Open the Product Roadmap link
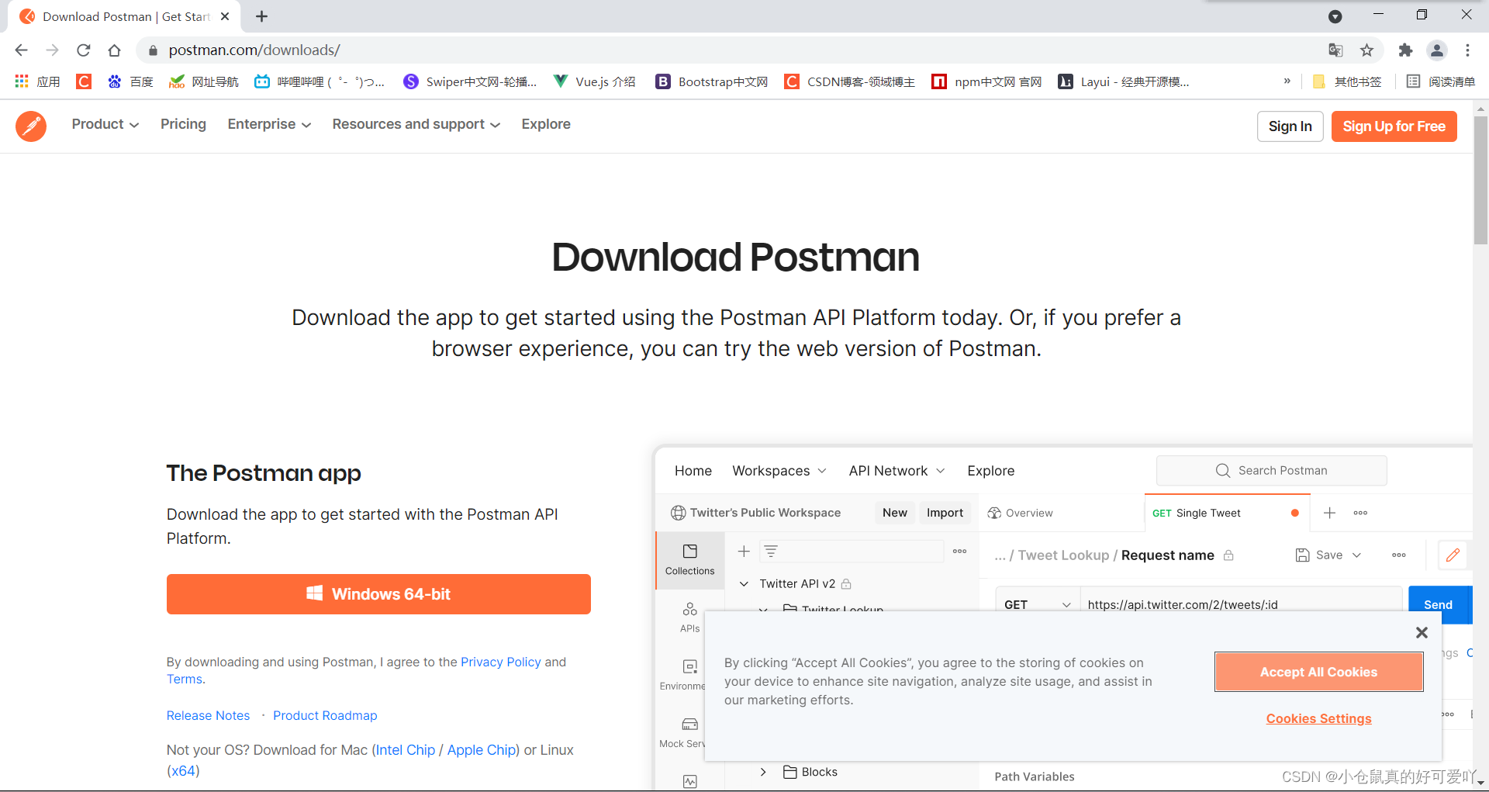 pyautogui.click(x=325, y=715)
